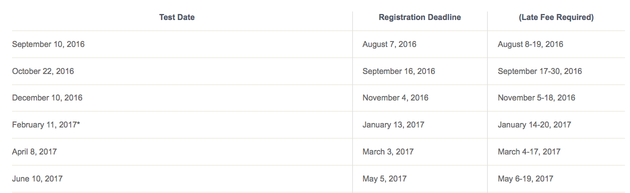Select the February 11, 2017* test date
Image resolution: width=630 pixels, height=193 pixels.
[x=46, y=124]
